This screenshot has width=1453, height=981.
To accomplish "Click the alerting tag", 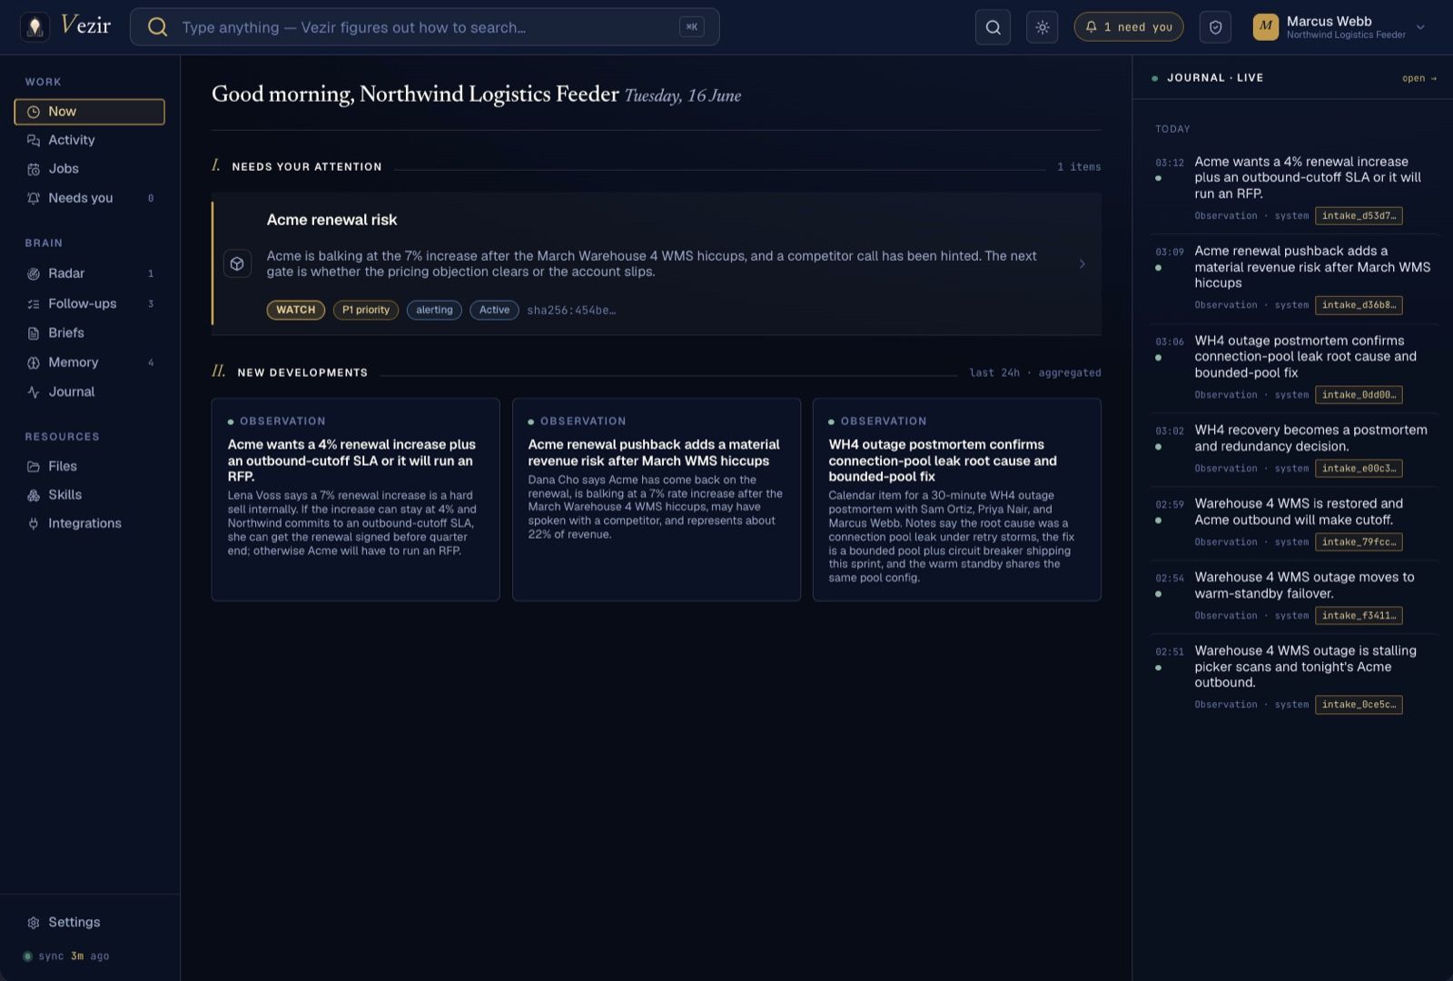I will [434, 310].
